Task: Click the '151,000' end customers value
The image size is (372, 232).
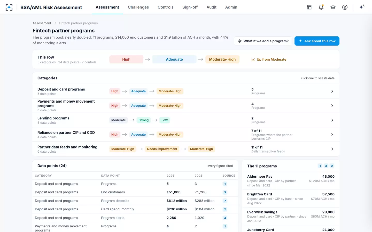Action: 174,192
